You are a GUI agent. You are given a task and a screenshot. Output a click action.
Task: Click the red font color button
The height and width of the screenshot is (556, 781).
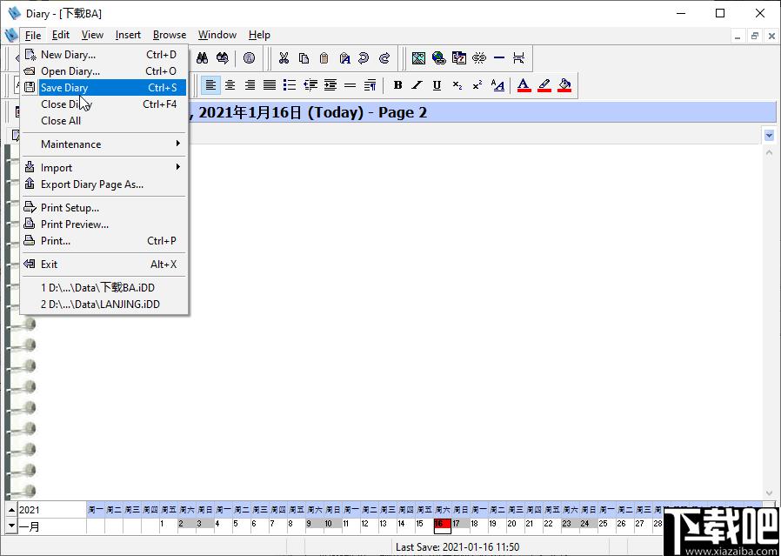click(524, 85)
